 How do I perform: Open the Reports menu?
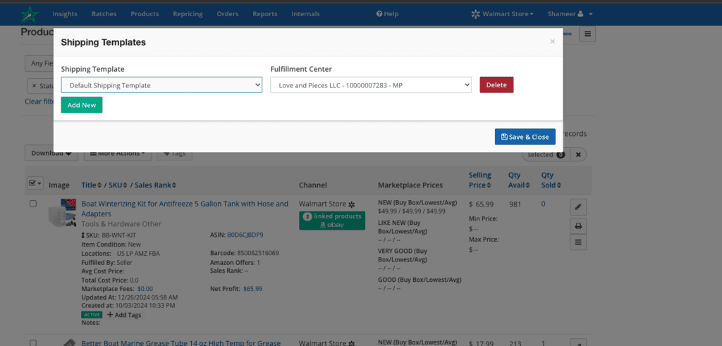(x=265, y=14)
